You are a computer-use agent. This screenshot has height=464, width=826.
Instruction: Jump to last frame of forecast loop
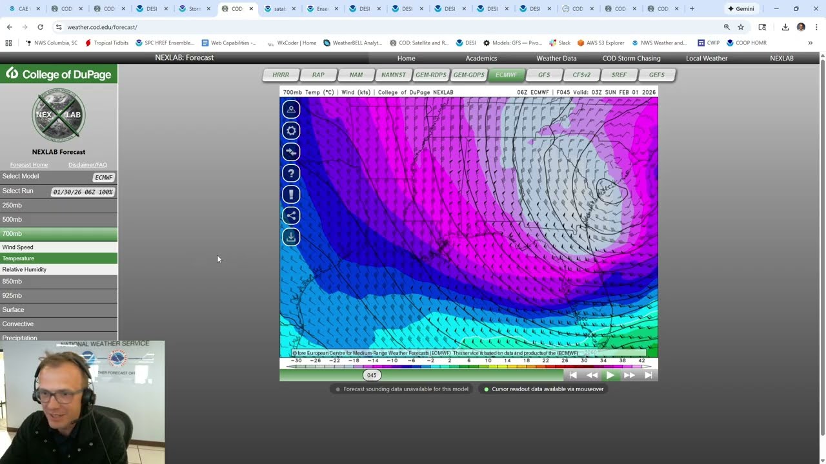(x=649, y=375)
